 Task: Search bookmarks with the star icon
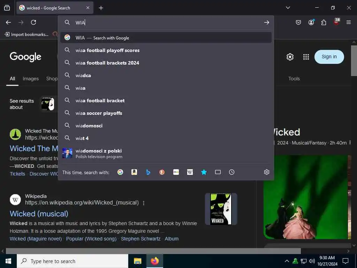pos(204,172)
